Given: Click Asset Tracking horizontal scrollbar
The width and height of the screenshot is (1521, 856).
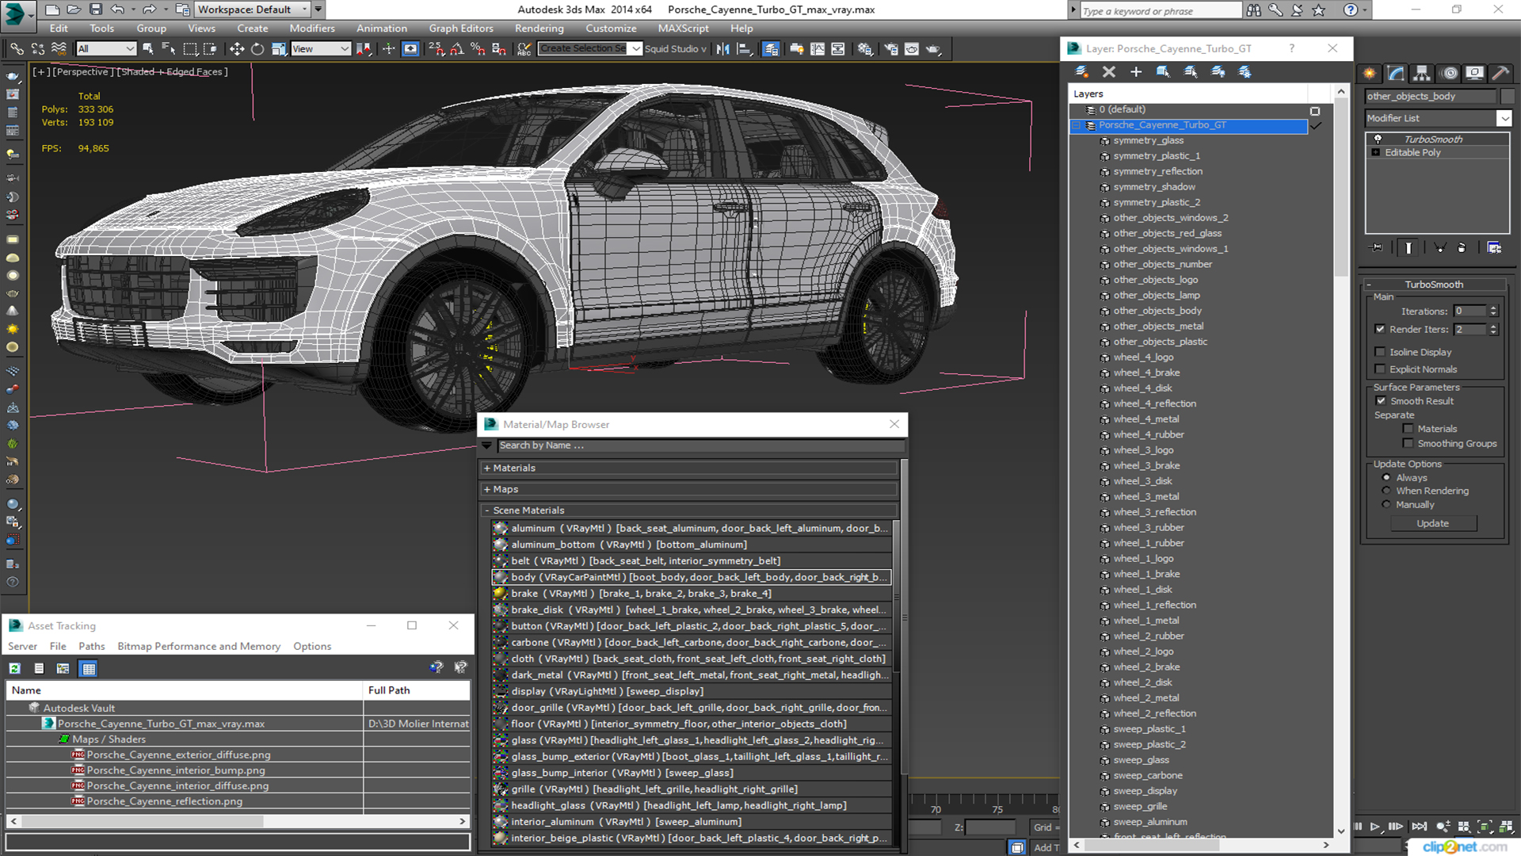Looking at the screenshot, I should [x=238, y=821].
